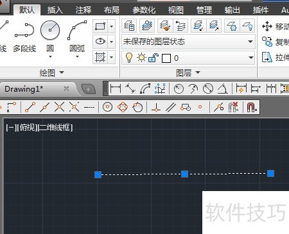The image size is (289, 234).
Task: Toggle the layer freeze/thaw sun icon
Action: click(x=141, y=58)
